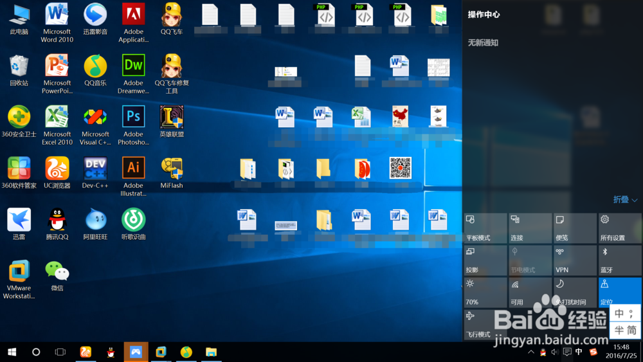The width and height of the screenshot is (643, 362).
Task: Open Task View on taskbar
Action: [60, 352]
